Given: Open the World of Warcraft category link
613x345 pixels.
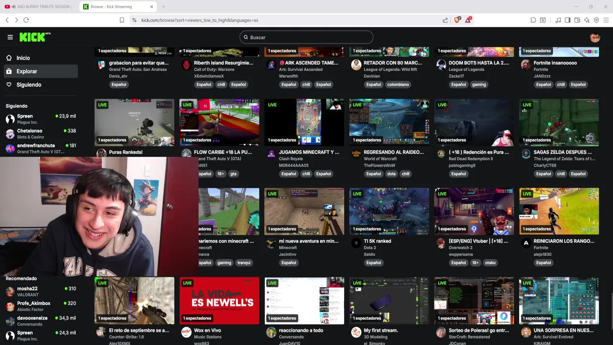Looking at the screenshot, I should coord(382,159).
